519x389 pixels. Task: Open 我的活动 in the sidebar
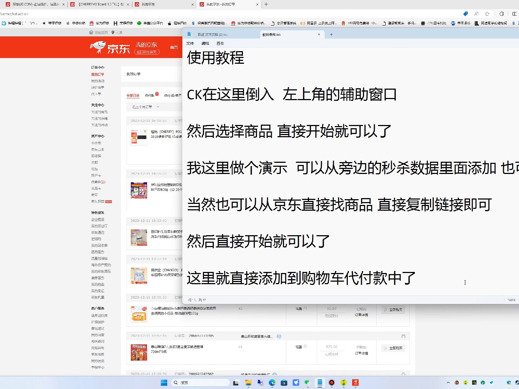click(98, 81)
